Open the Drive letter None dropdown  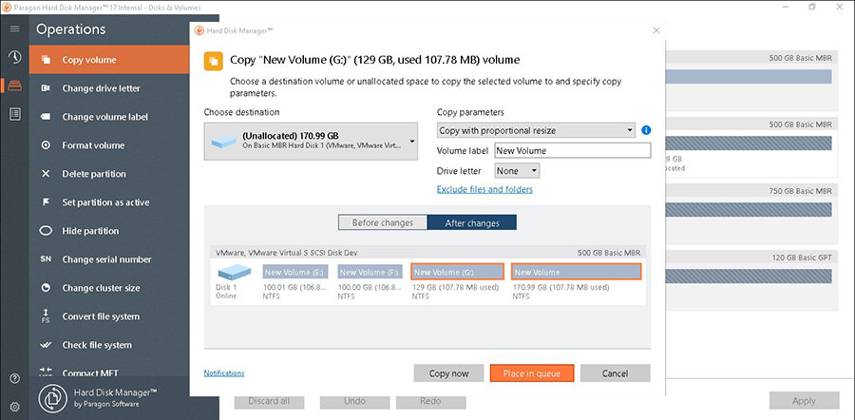(517, 171)
